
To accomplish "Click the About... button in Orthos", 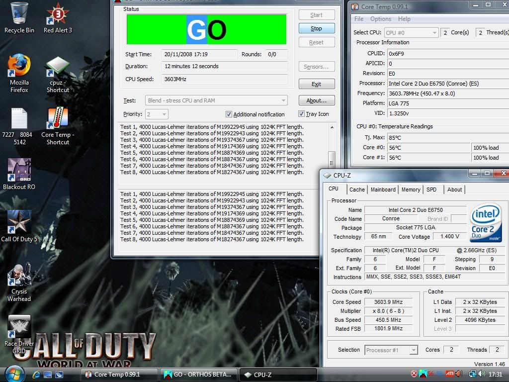I will click(x=316, y=100).
